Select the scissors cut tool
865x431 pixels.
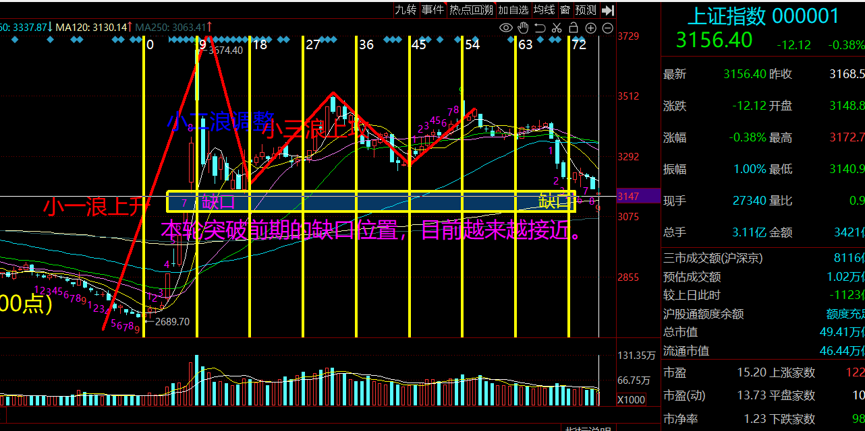tap(557, 28)
